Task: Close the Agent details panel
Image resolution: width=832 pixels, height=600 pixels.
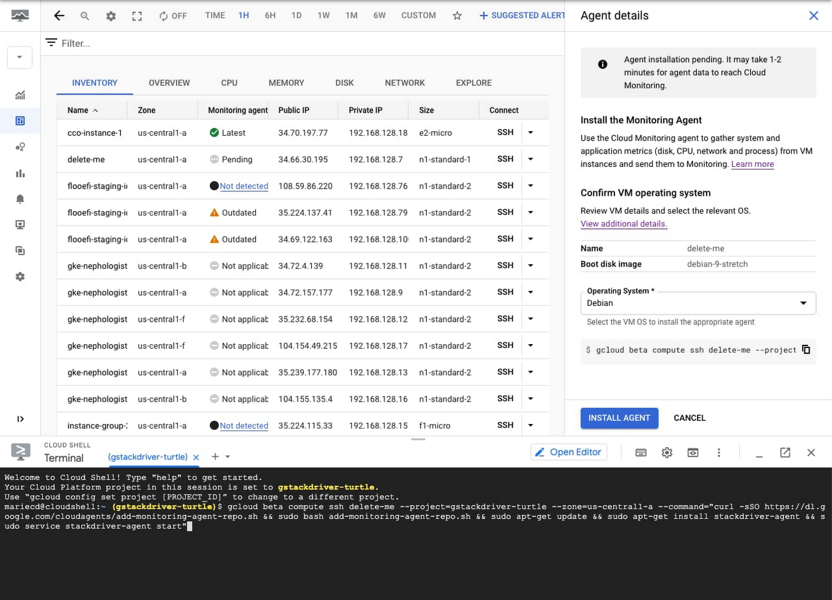Action: click(x=813, y=15)
